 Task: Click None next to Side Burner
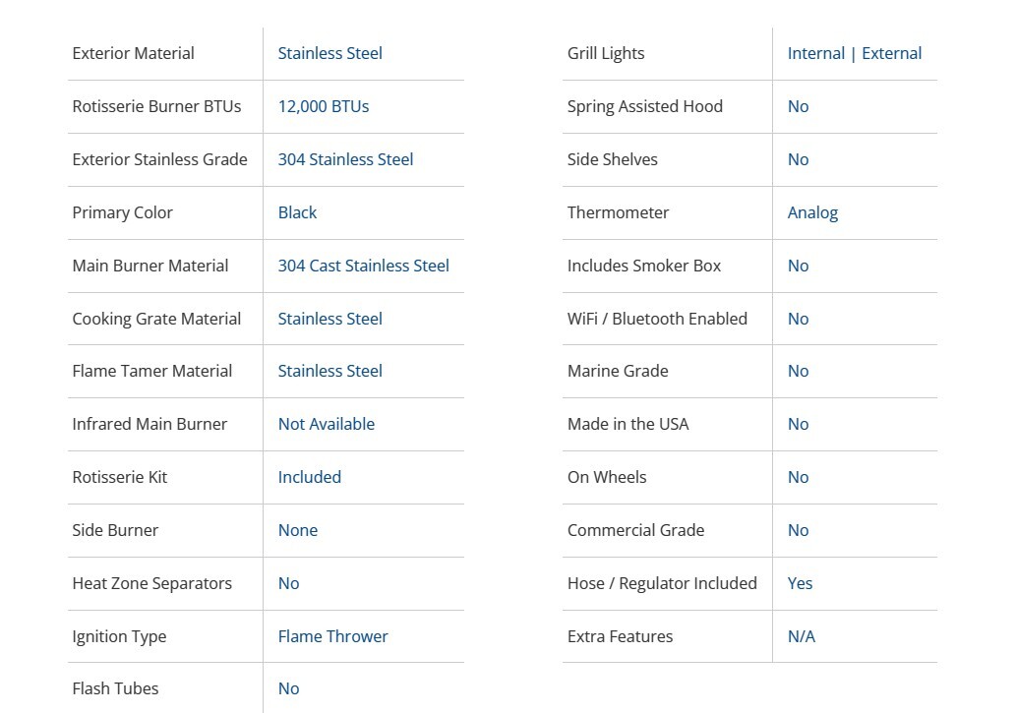[297, 530]
